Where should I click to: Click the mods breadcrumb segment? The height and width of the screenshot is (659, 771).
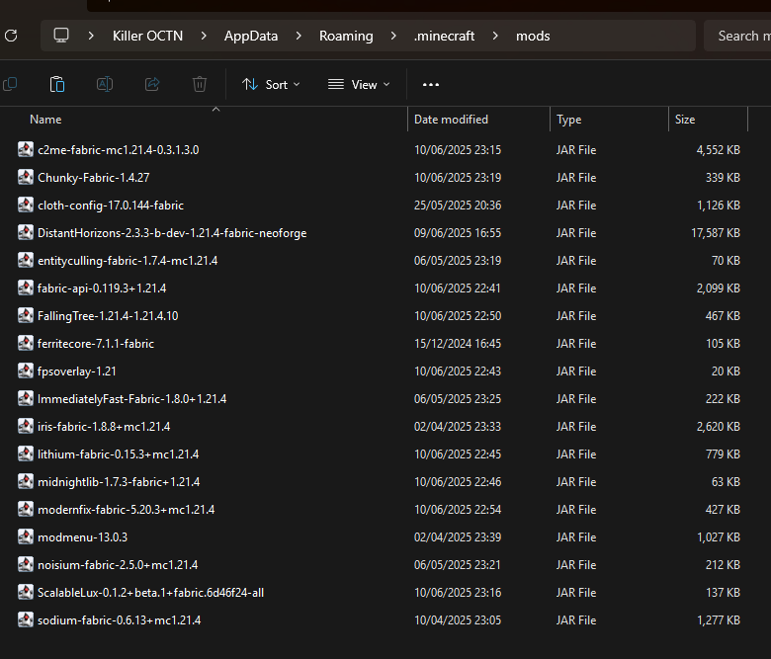(533, 36)
